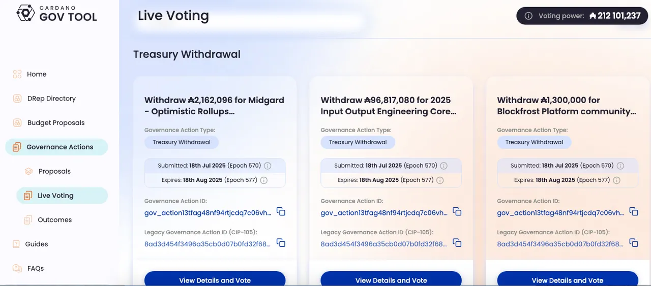
Task: Click Submitted info icon on Blockfrost card
Action: [620, 166]
